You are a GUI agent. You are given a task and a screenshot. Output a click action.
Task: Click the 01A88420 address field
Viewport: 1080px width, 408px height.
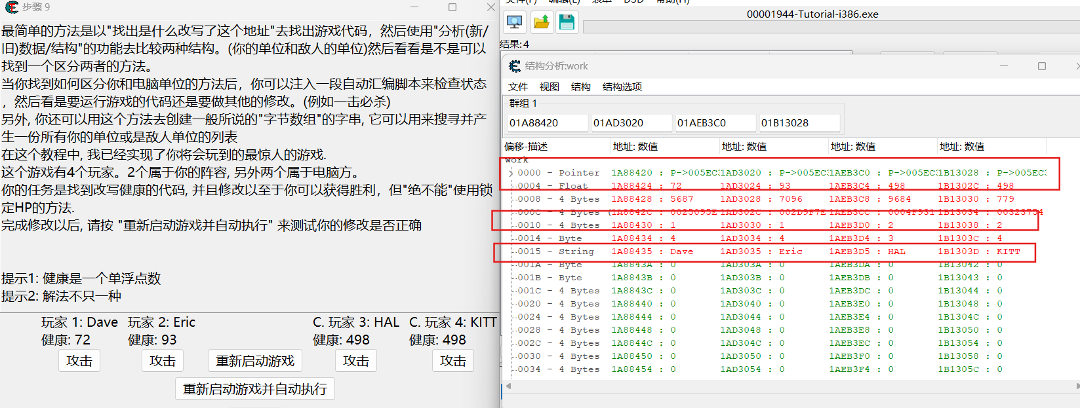pos(547,123)
